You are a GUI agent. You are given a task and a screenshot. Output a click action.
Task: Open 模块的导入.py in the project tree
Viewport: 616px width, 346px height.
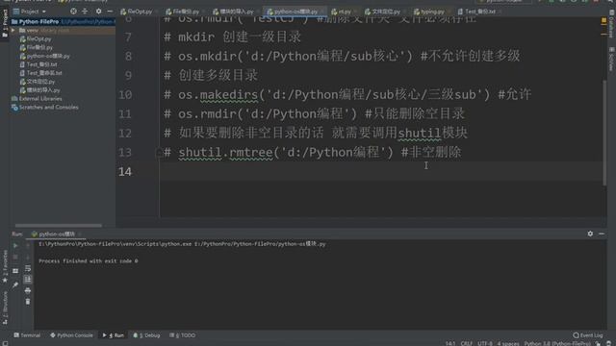pyautogui.click(x=40, y=90)
